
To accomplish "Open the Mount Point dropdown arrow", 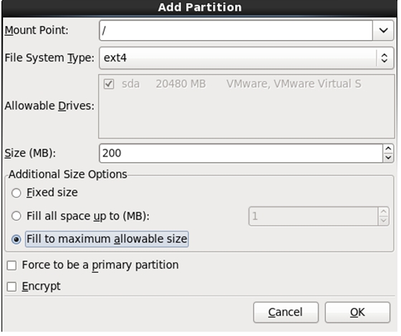I will pos(383,31).
